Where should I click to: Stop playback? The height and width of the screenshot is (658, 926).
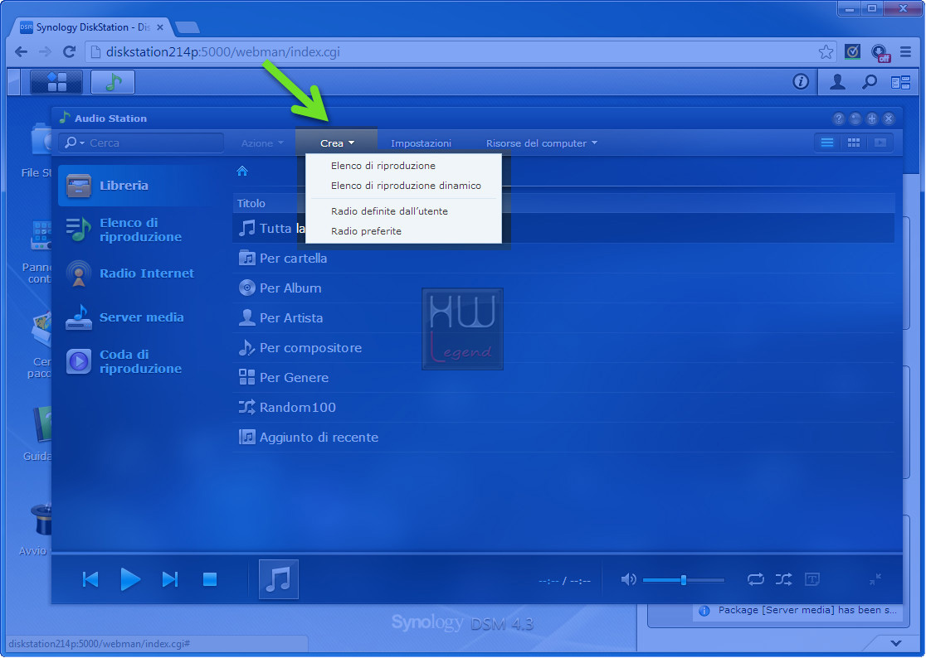coord(210,579)
